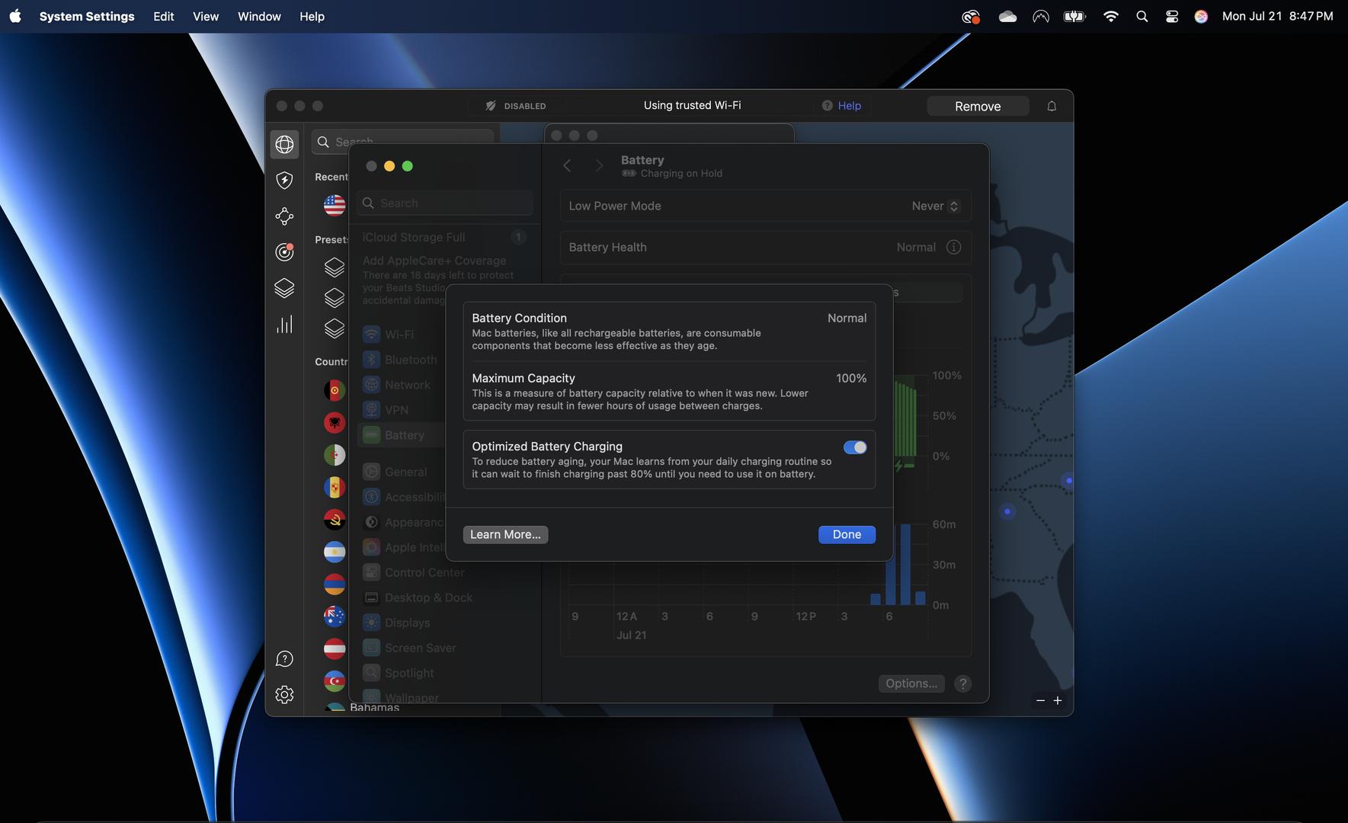Select the Austria flag in country list
Image resolution: width=1348 pixels, height=823 pixels.
tap(335, 648)
